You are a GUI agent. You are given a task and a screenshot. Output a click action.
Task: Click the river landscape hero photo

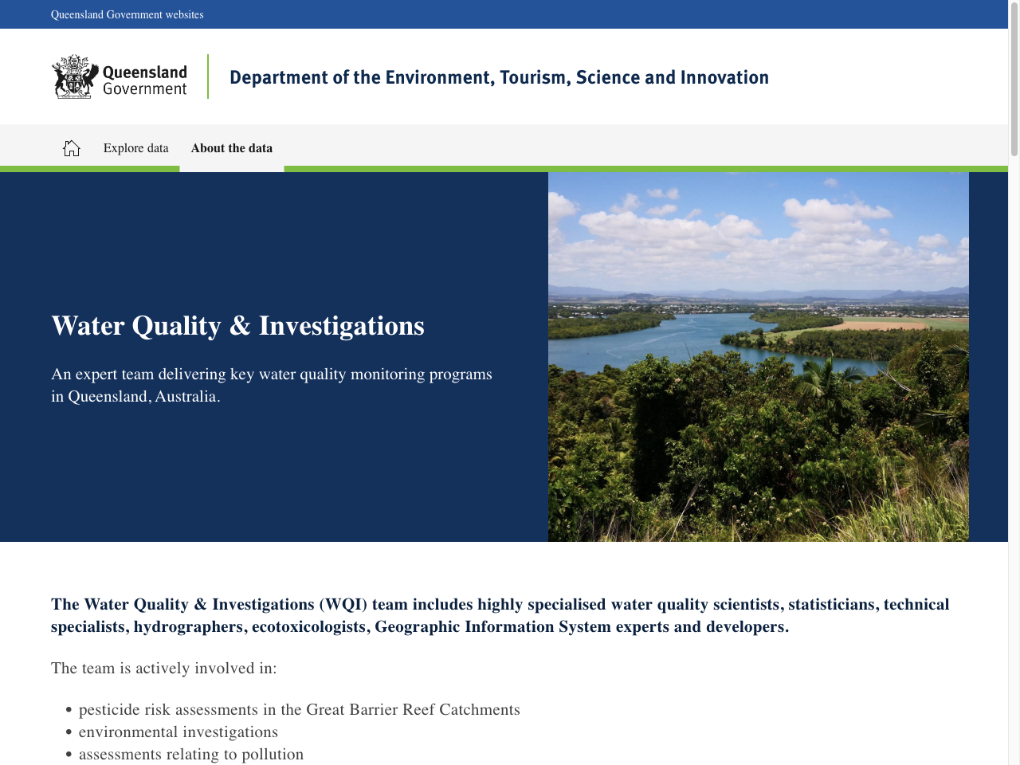[759, 357]
